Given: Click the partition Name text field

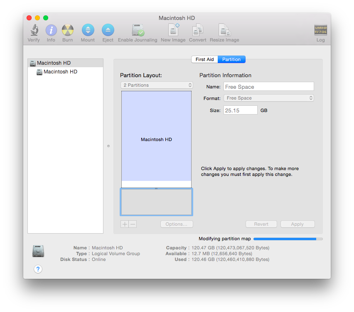Looking at the screenshot, I should [x=269, y=87].
